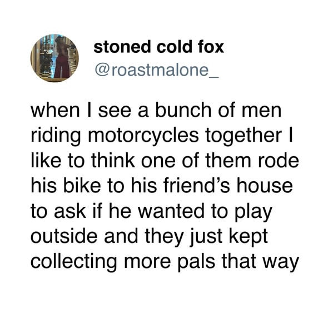333x333 pixels.
Task: Click the word "wanted" in fifth line
Action: pos(171,211)
